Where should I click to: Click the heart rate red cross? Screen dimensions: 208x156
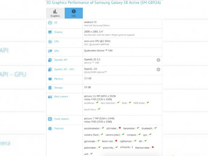point(116,141)
